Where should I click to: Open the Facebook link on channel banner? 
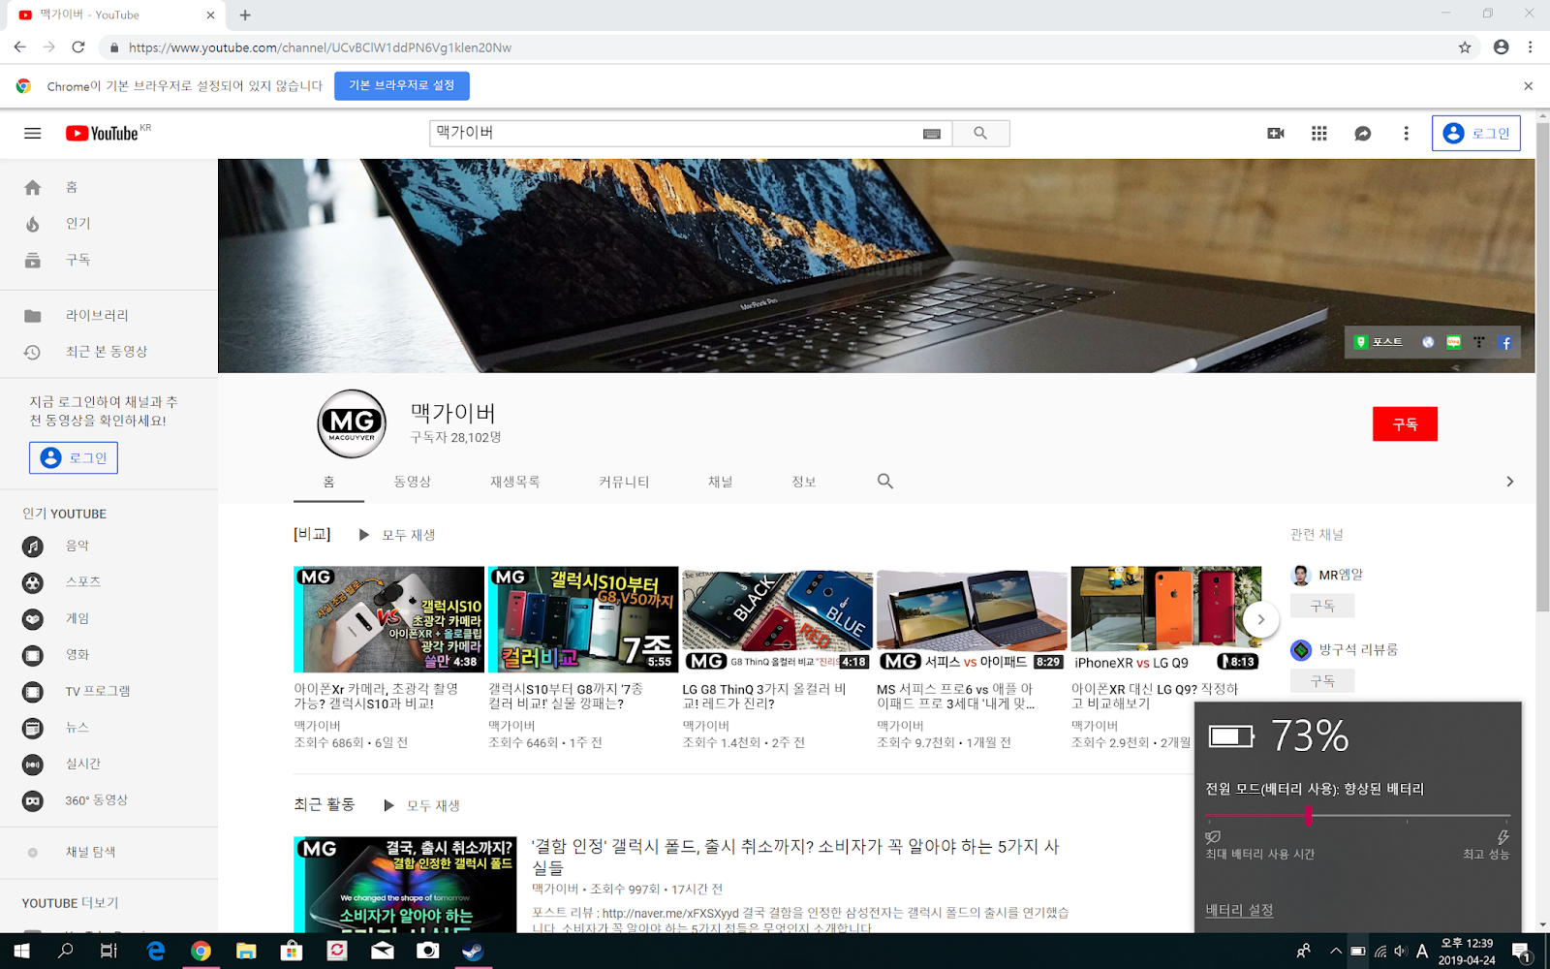1504,342
